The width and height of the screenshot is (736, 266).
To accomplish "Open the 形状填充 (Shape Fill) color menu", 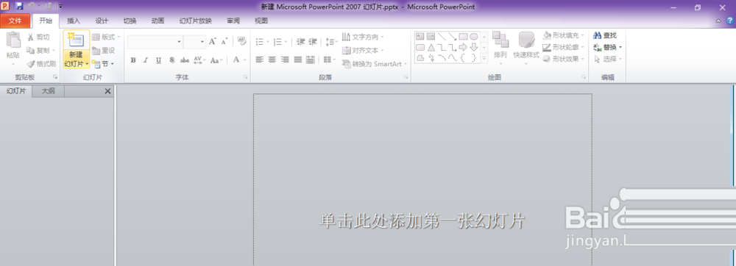I will [x=564, y=35].
